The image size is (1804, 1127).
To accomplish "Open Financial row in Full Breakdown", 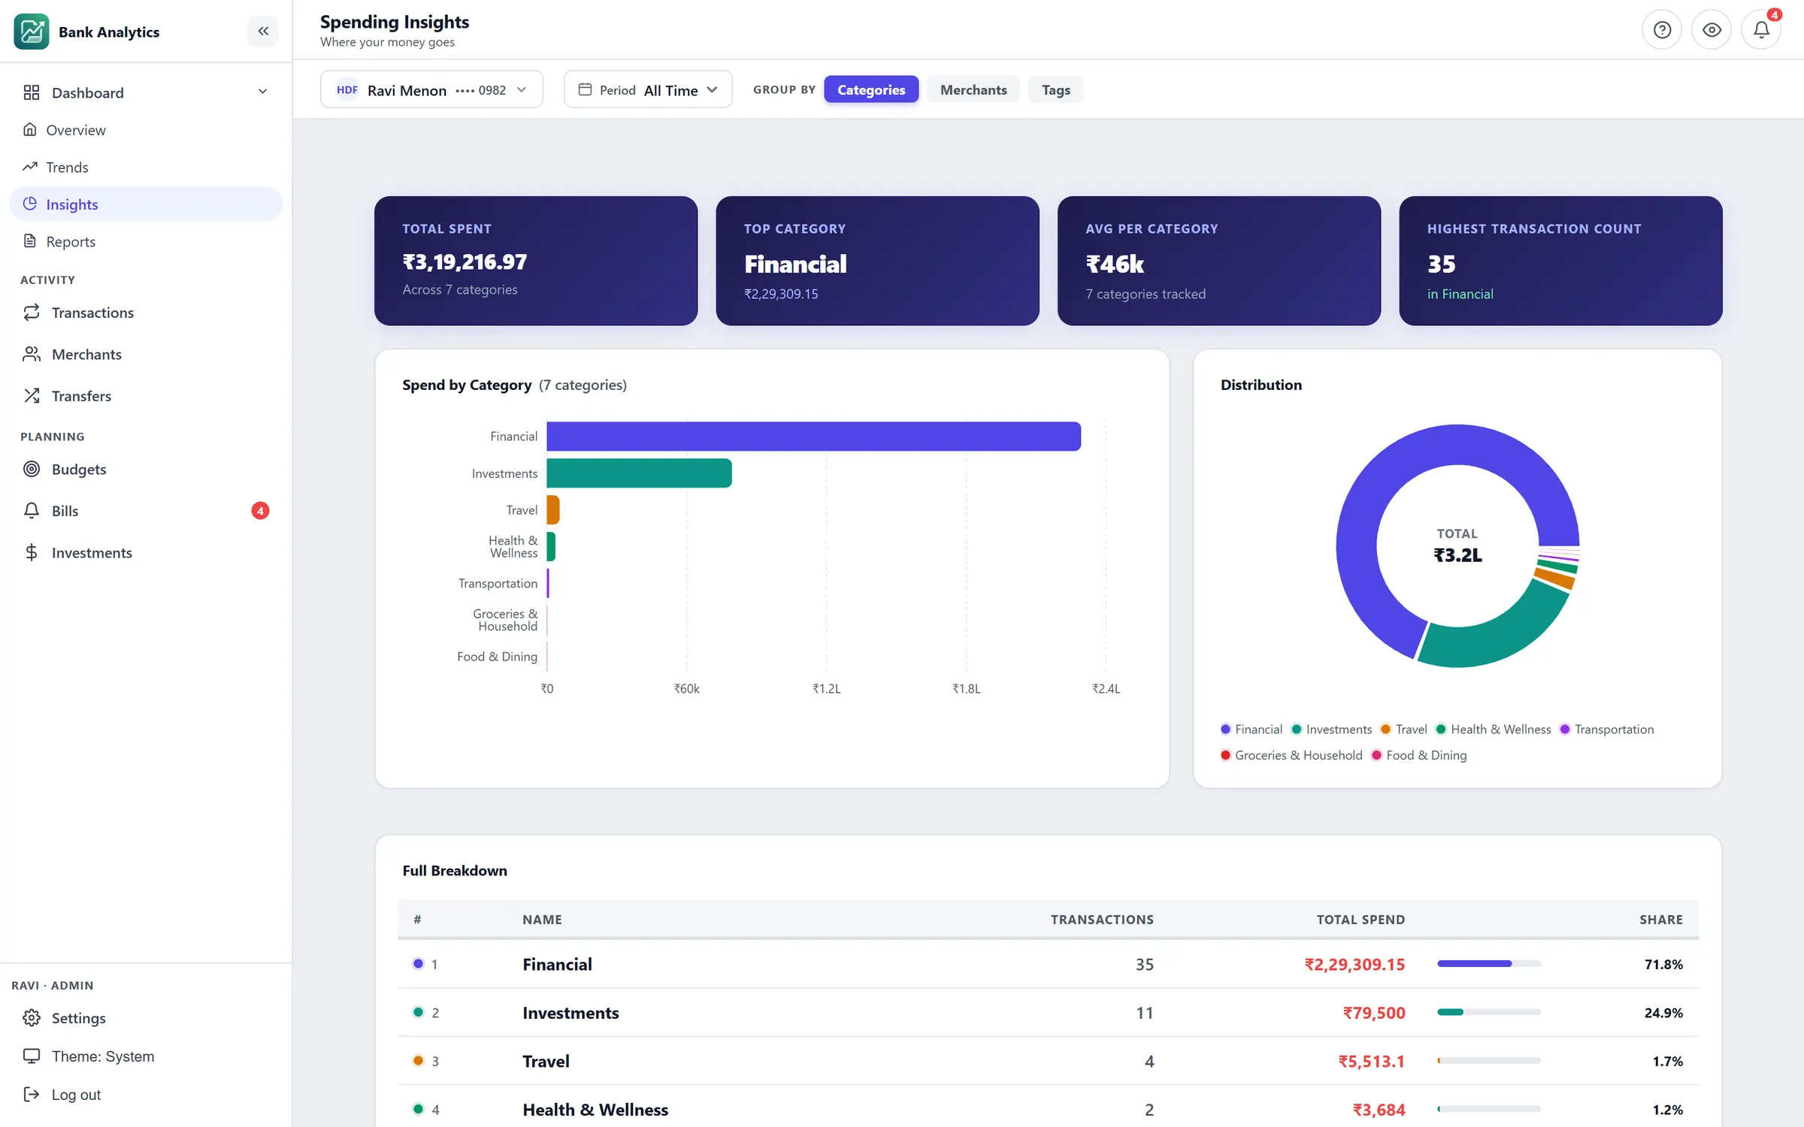I will tap(1048, 964).
